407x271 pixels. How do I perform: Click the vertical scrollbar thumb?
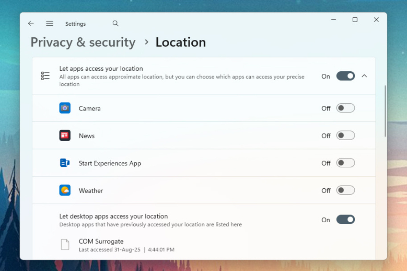coord(385,111)
